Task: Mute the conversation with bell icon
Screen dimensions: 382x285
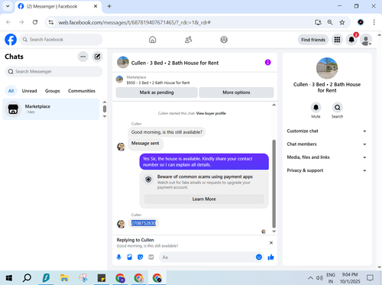Action: point(316,108)
